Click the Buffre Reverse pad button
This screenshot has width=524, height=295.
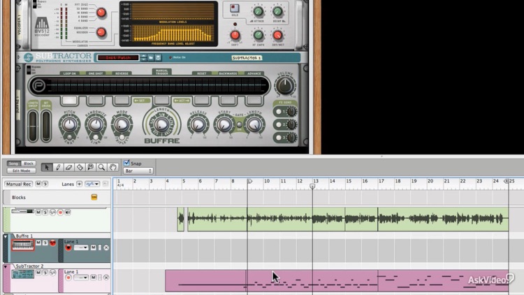122,101
